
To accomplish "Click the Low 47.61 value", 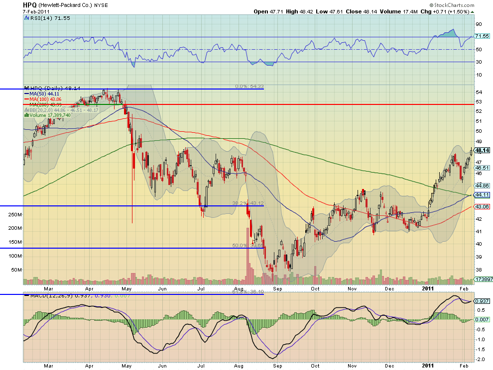I will click(x=329, y=11).
